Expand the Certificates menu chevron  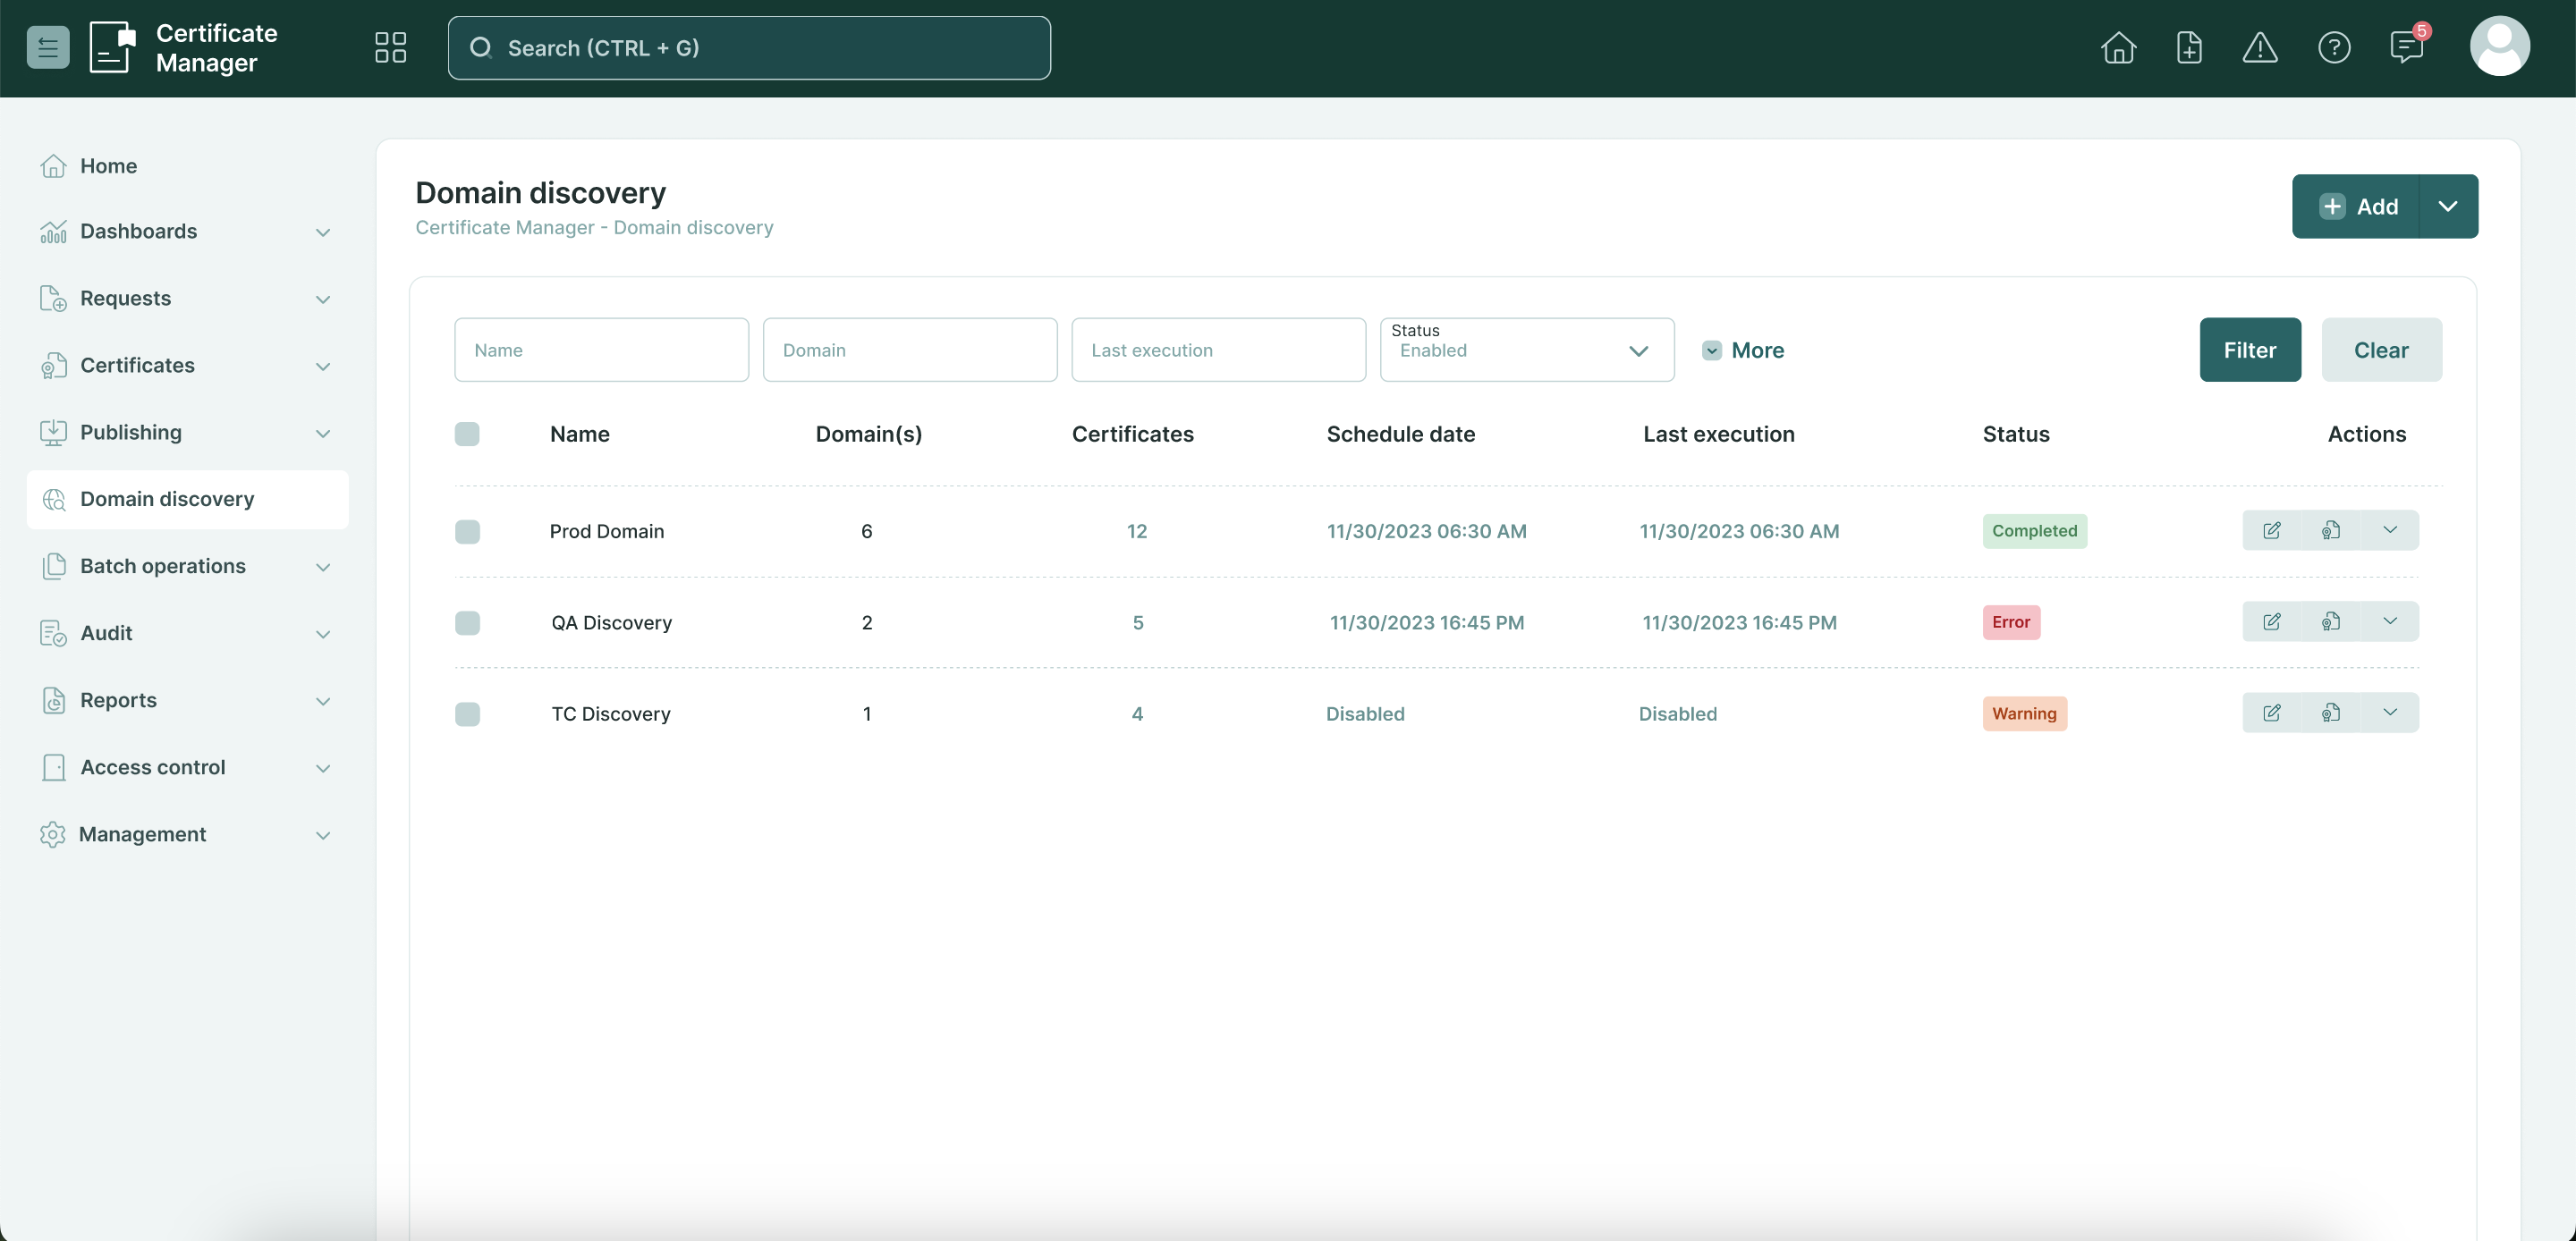[x=323, y=366]
